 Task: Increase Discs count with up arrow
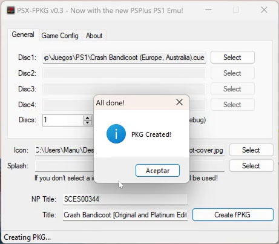pos(88,118)
